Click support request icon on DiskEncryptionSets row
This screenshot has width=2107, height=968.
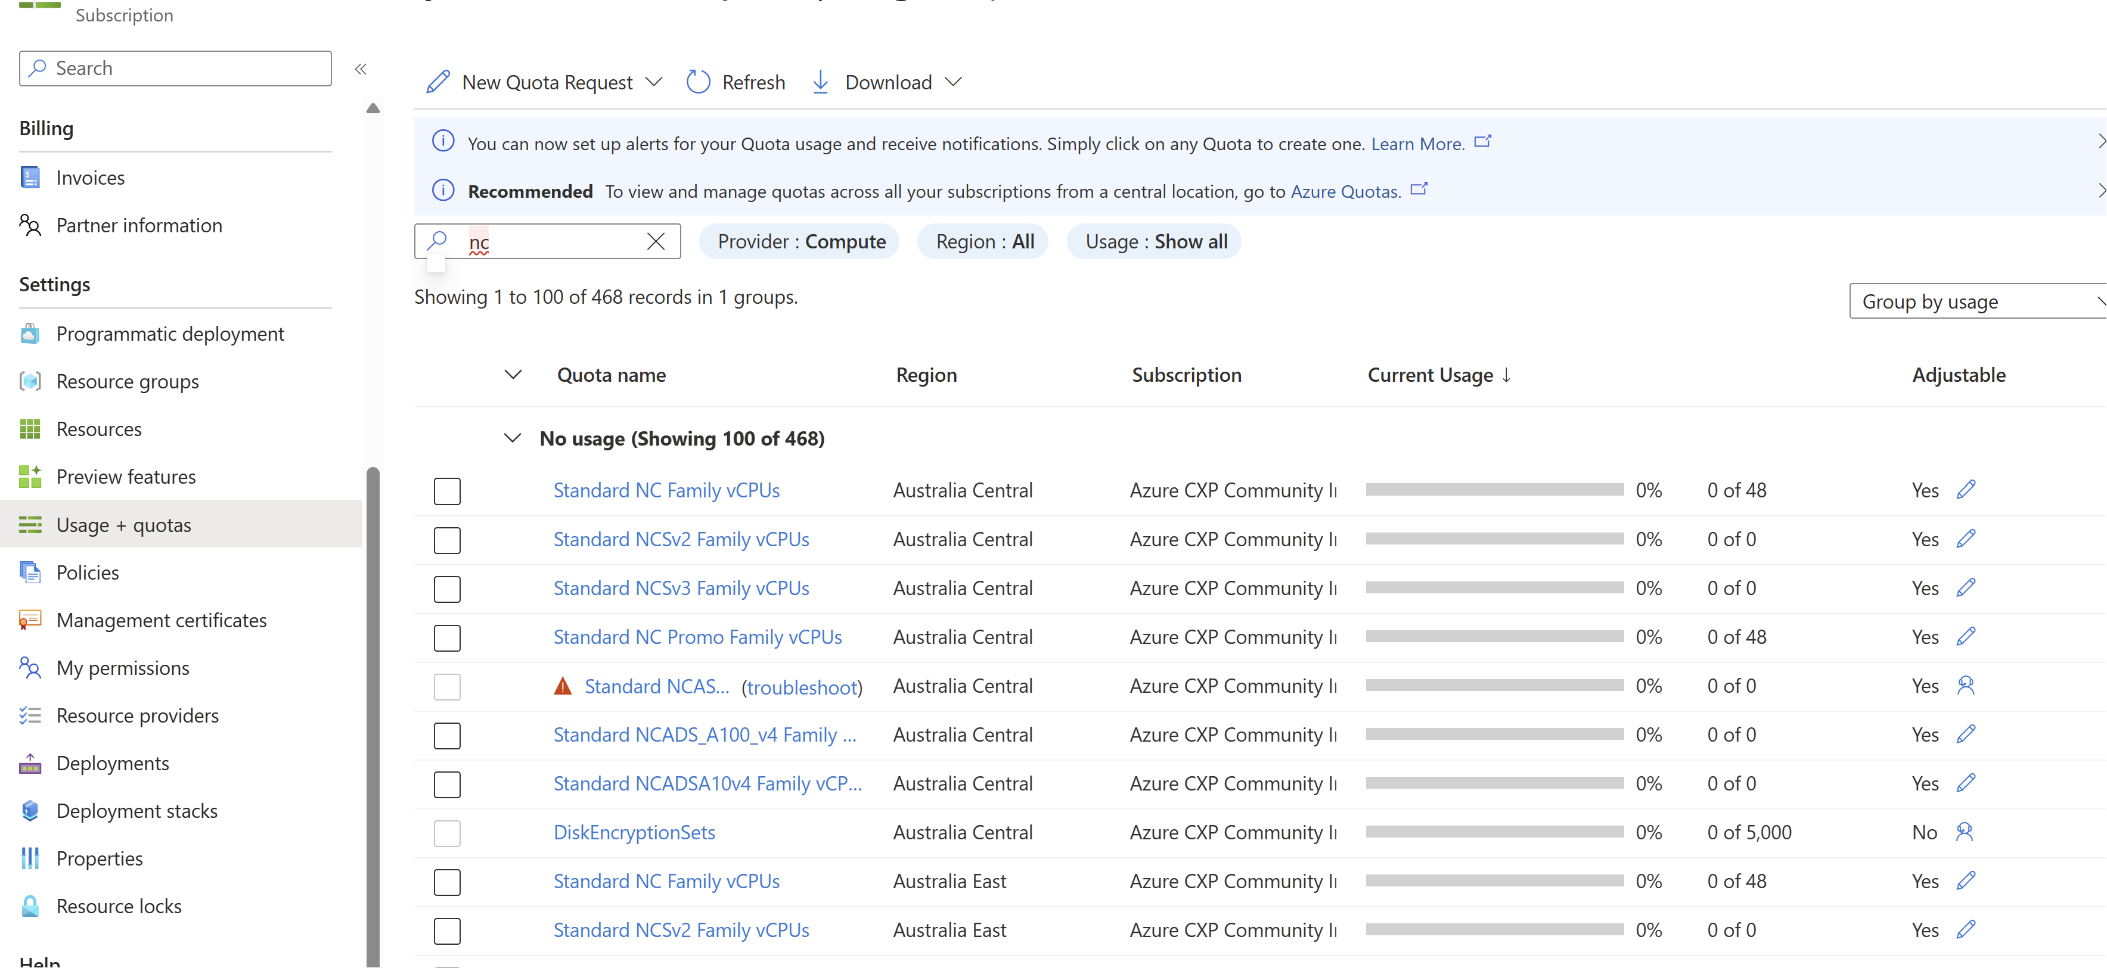1965,832
